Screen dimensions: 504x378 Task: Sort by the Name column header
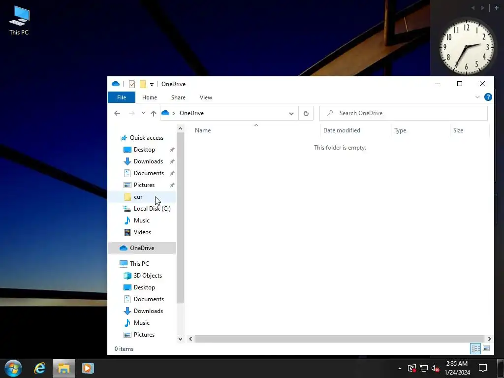pyautogui.click(x=203, y=130)
